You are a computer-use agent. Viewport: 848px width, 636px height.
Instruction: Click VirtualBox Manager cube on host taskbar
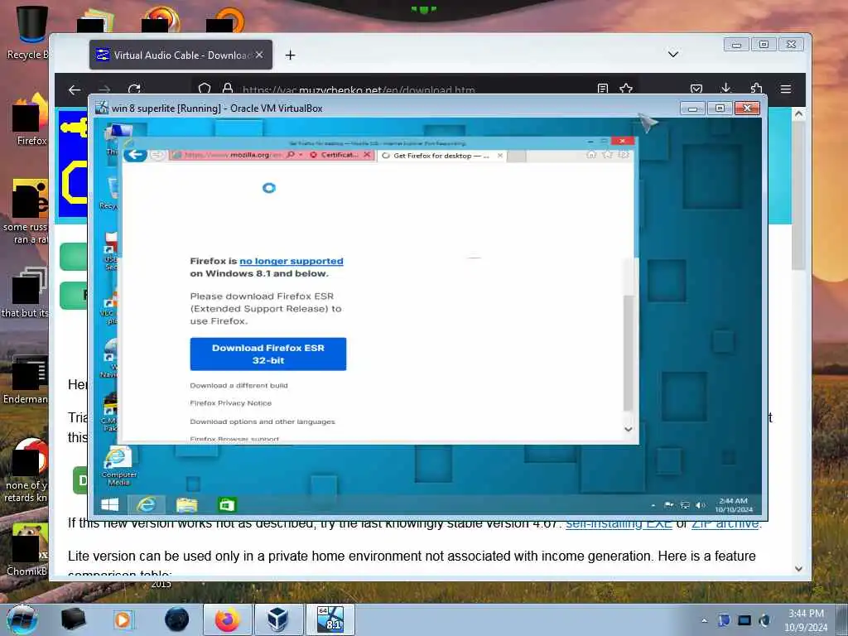277,619
